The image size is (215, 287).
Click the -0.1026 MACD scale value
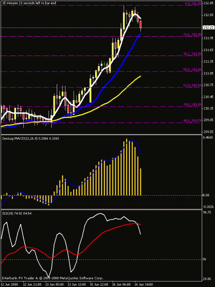[208, 207]
